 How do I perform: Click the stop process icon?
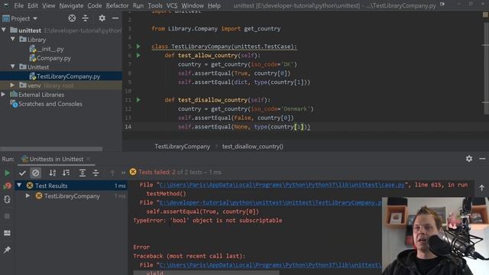tap(7, 216)
